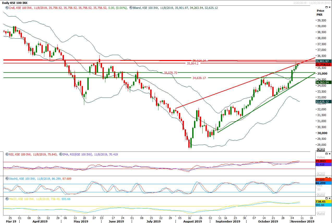Open BBand settings via its clock icon
This screenshot has height=223, width=332.
130,8
